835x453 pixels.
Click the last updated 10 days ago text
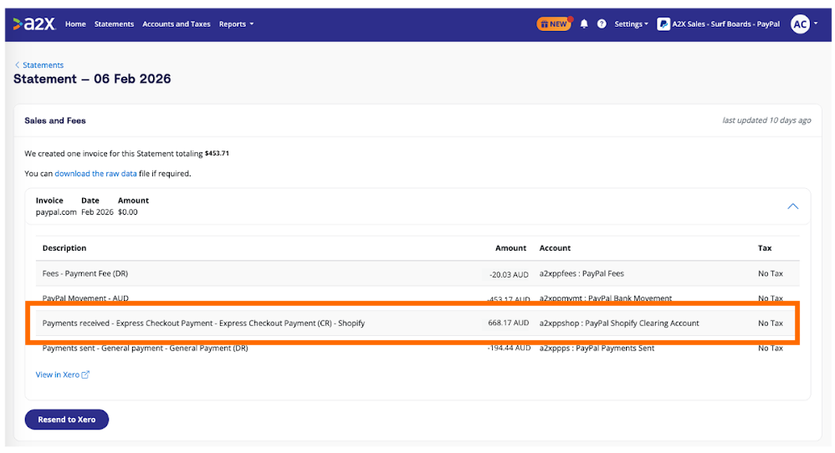click(x=766, y=120)
